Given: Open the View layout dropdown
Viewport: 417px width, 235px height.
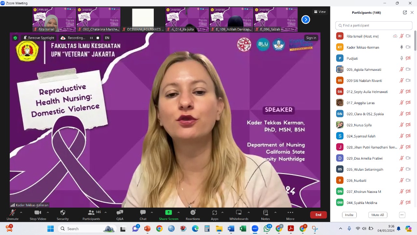Looking at the screenshot, I should pos(320,12).
